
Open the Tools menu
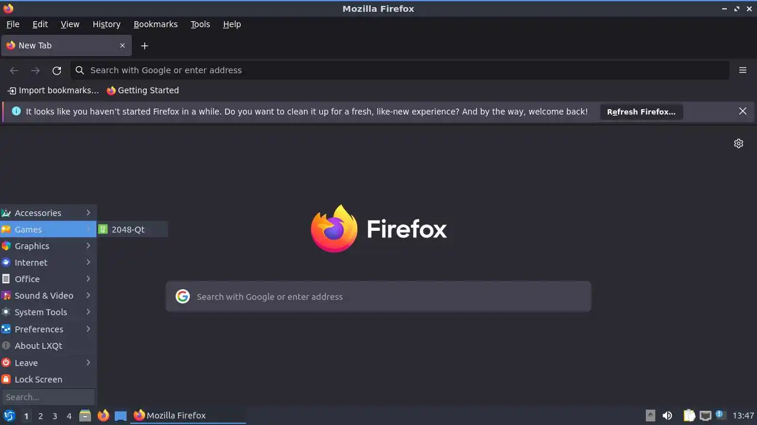coord(200,24)
